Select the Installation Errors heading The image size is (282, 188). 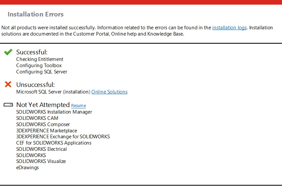36,14
